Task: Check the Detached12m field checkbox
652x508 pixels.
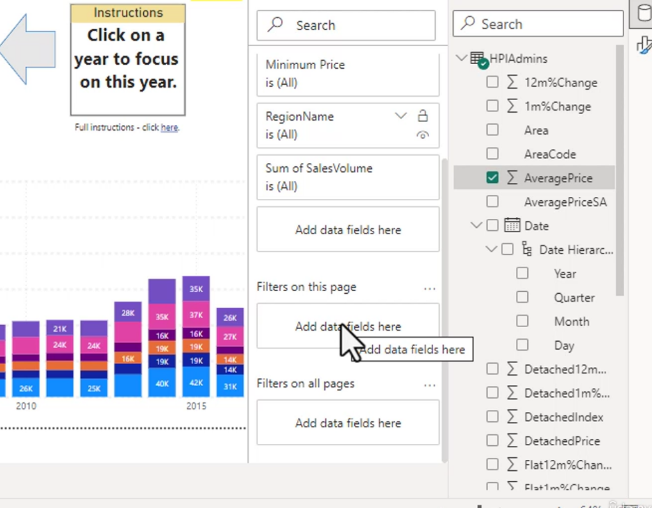Action: [492, 368]
